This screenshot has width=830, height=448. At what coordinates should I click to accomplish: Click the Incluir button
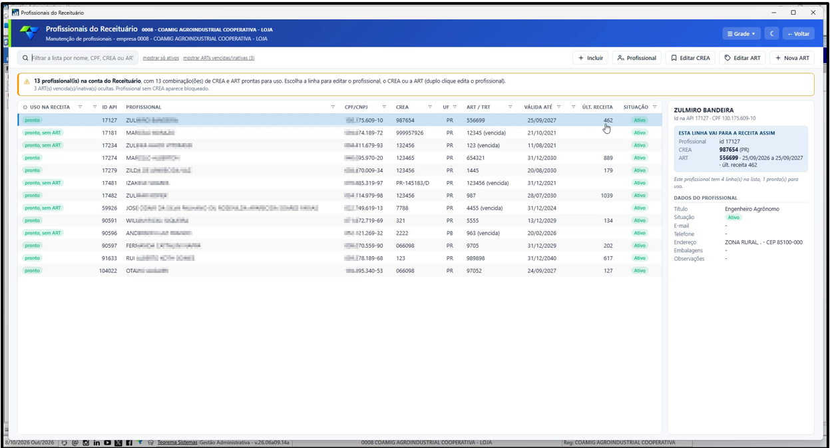[x=590, y=58]
